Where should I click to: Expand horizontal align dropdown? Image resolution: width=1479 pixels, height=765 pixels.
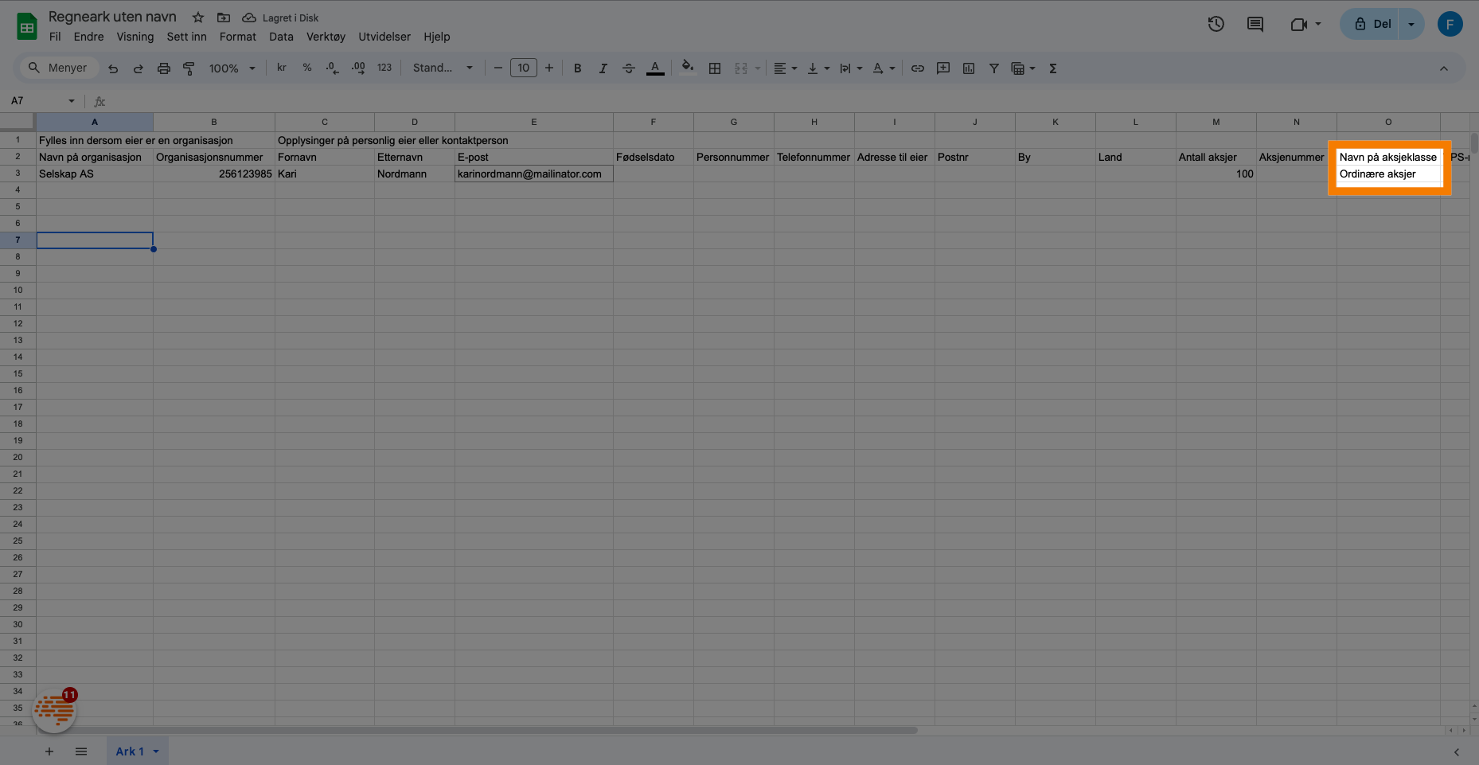[794, 68]
